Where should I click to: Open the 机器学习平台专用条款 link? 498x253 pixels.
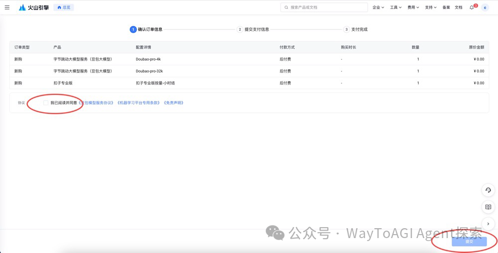[x=138, y=103]
